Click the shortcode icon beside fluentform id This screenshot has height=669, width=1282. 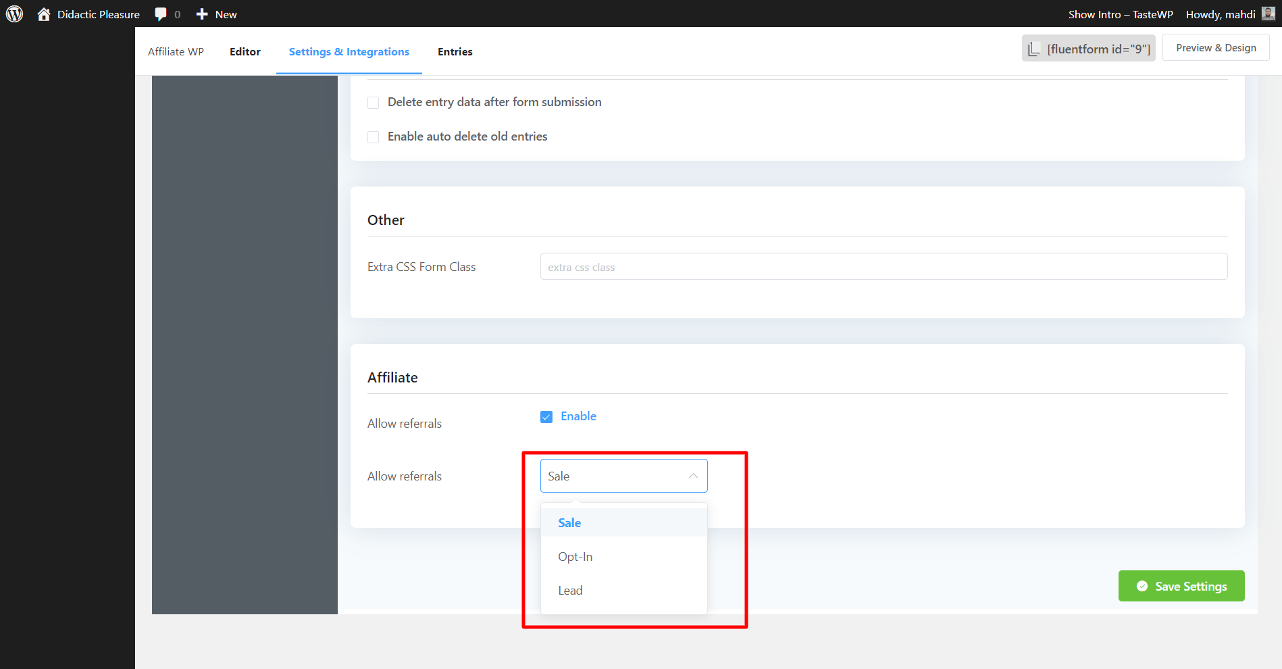(x=1033, y=49)
